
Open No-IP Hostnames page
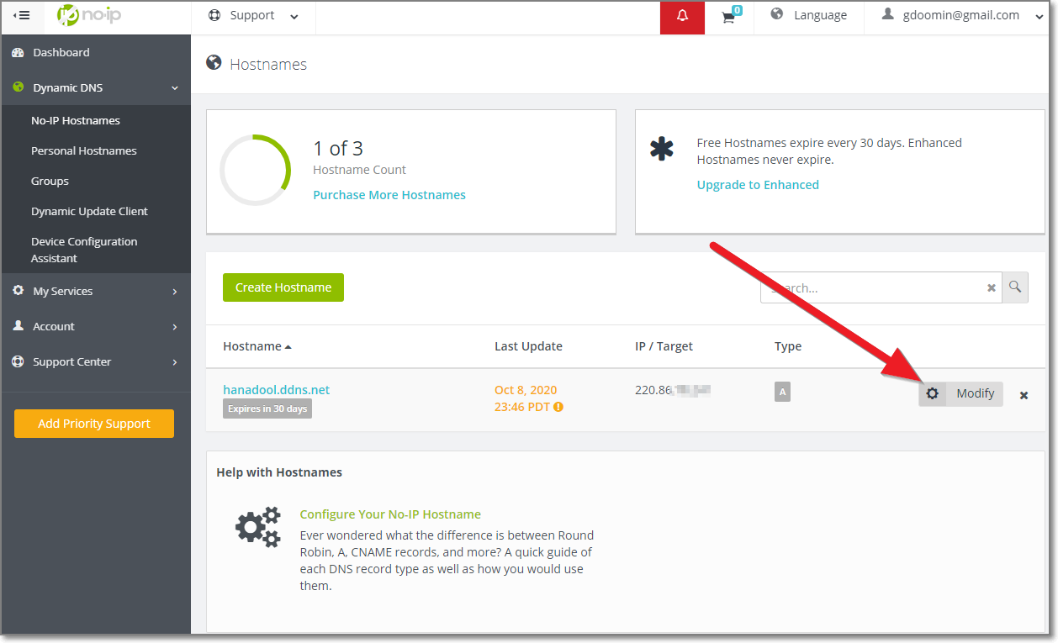coord(76,120)
